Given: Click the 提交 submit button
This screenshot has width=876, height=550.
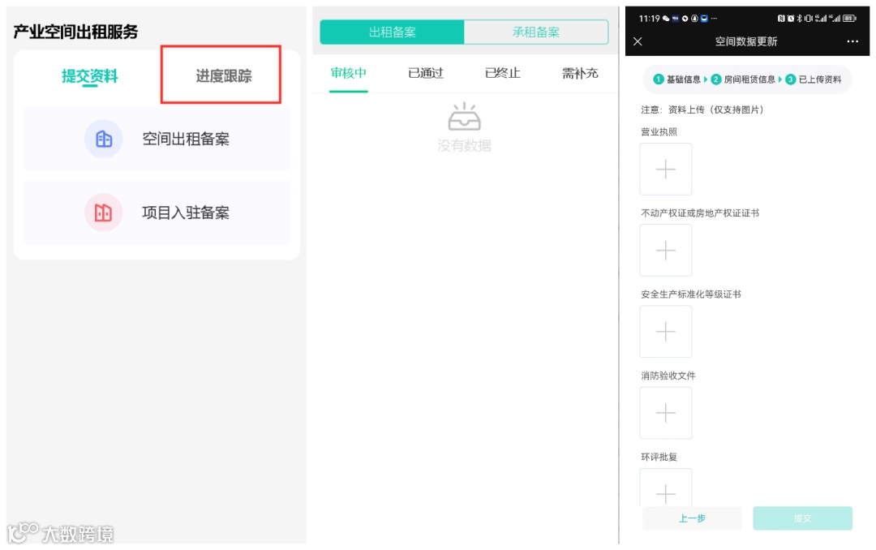Looking at the screenshot, I should coord(803,518).
